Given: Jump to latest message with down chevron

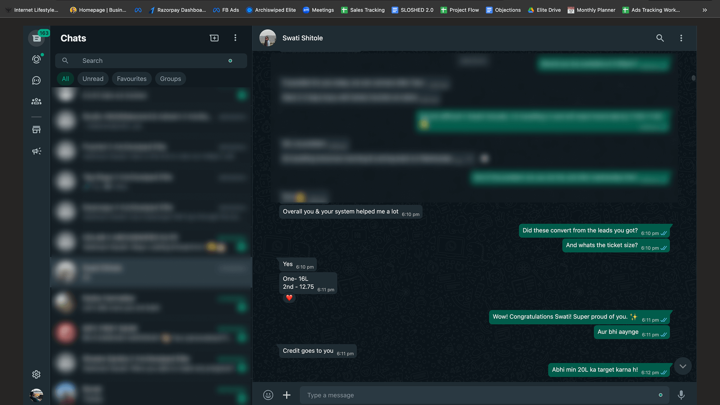Looking at the screenshot, I should coord(682,366).
